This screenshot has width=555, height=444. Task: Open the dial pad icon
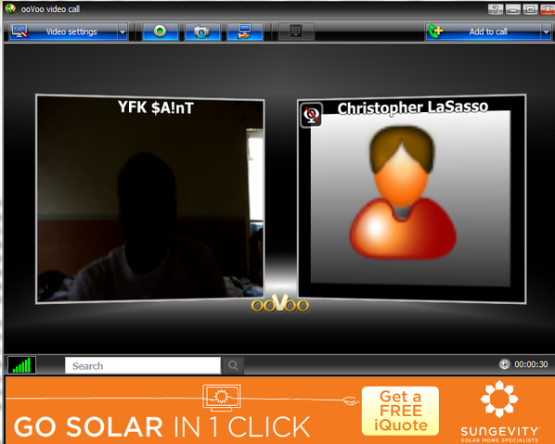pos(296,32)
